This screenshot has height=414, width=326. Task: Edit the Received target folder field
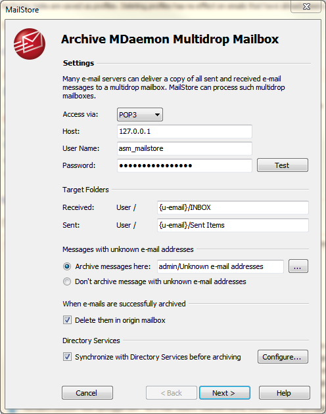233,207
